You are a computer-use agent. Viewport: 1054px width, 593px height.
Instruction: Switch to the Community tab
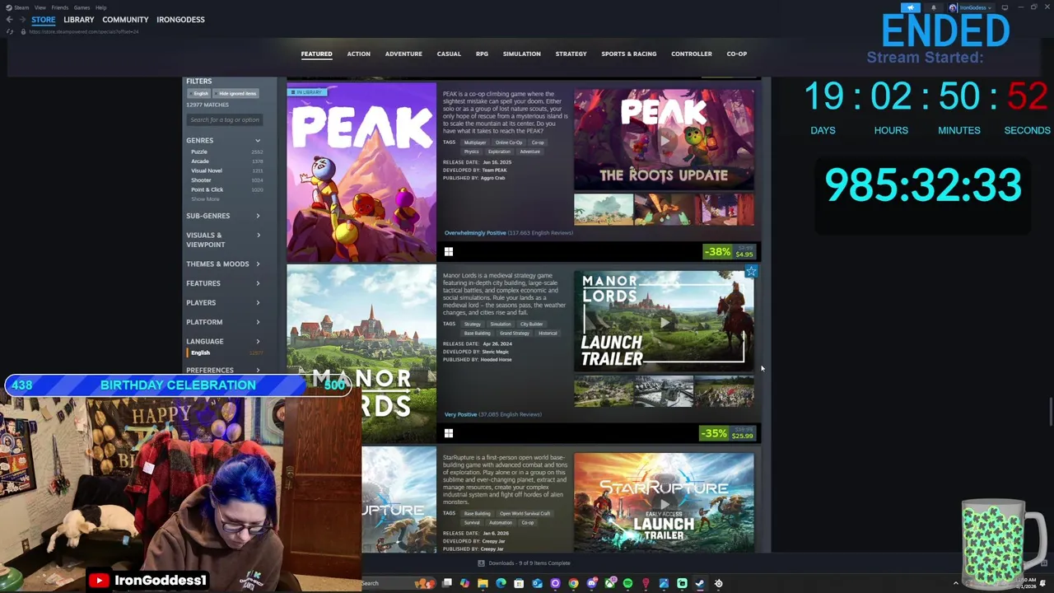[x=125, y=20]
